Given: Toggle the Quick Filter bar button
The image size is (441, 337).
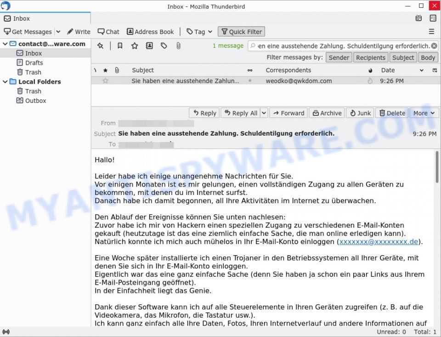Looking at the screenshot, I should (x=242, y=32).
